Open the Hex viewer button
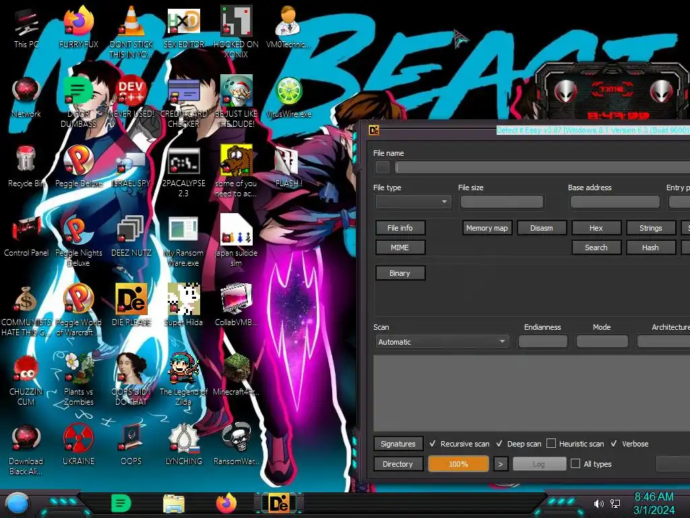690x518 pixels. click(x=596, y=228)
